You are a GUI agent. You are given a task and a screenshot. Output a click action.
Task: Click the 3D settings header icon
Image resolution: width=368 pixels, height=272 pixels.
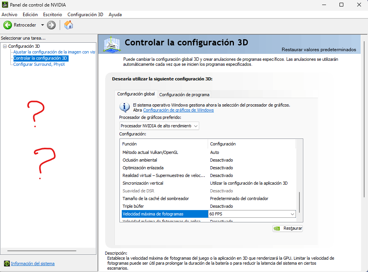tap(112, 44)
